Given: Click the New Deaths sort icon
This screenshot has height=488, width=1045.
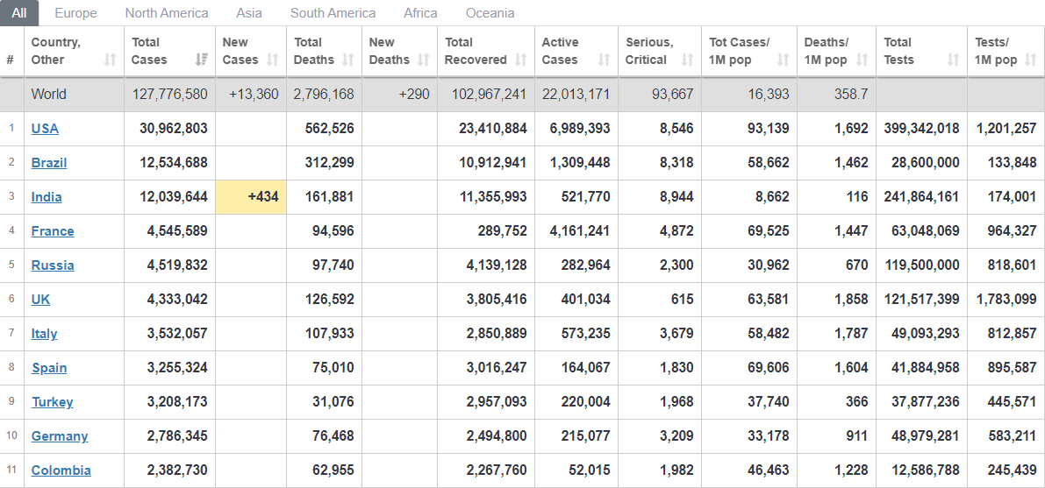Looking at the screenshot, I should 424,60.
